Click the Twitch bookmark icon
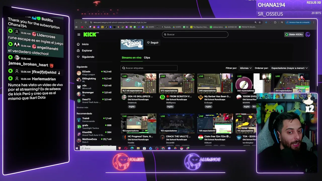 90,27
